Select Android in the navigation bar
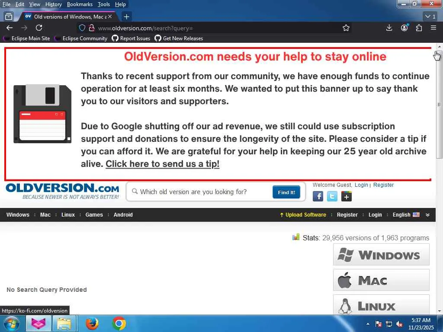This screenshot has width=443, height=332. click(123, 215)
